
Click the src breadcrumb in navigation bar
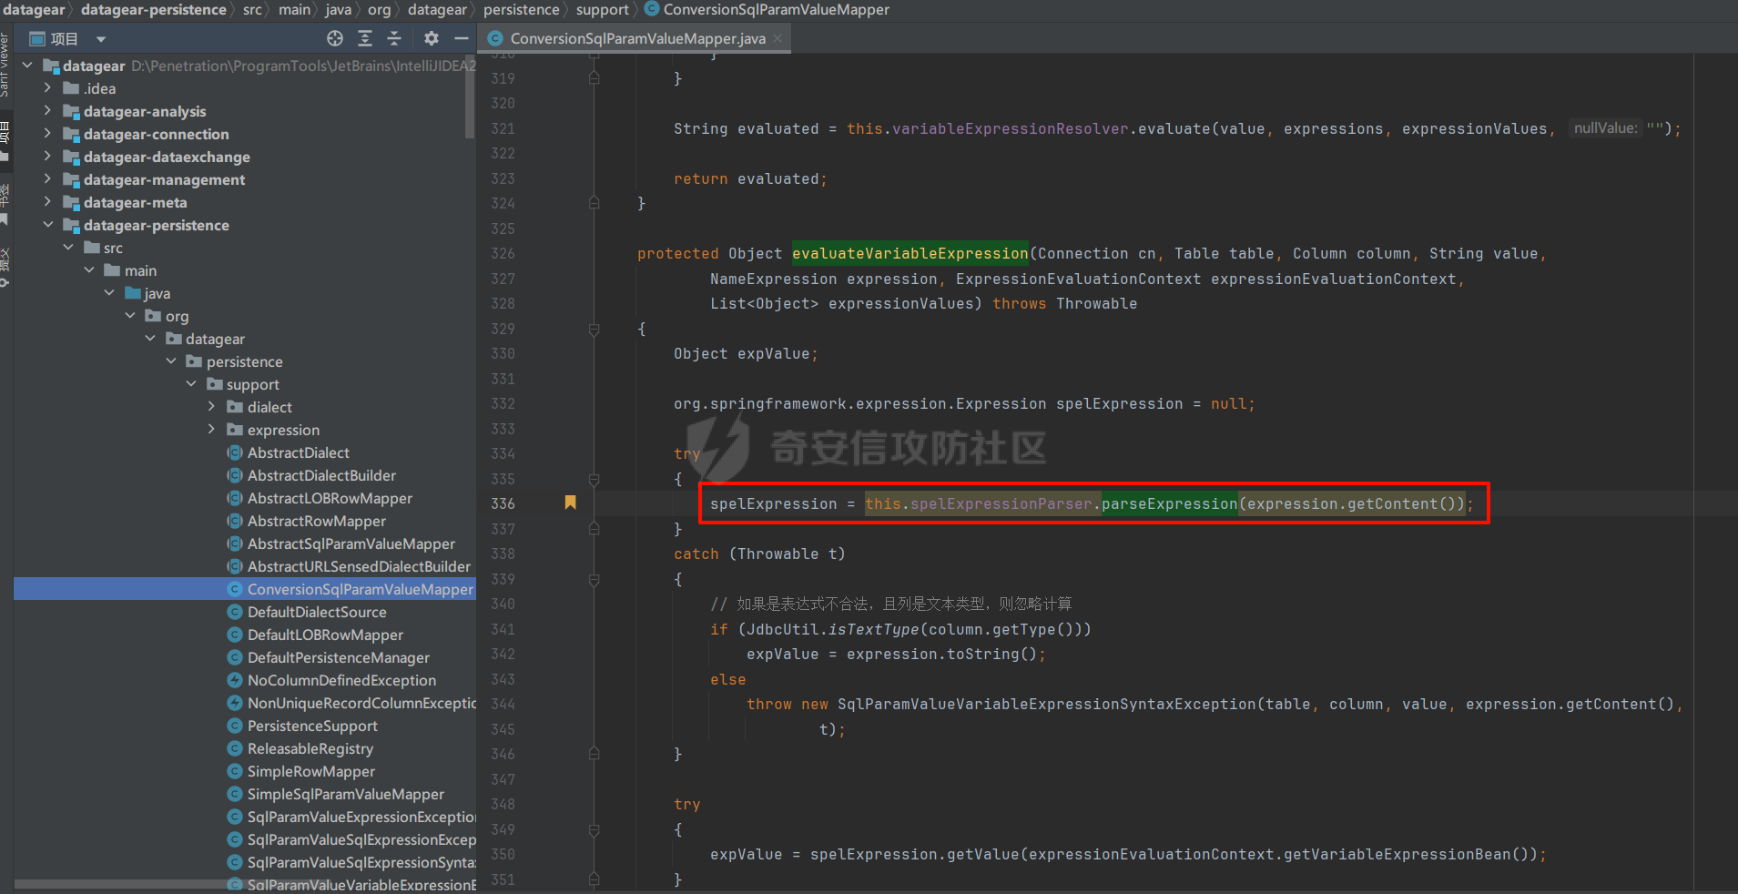(x=252, y=9)
